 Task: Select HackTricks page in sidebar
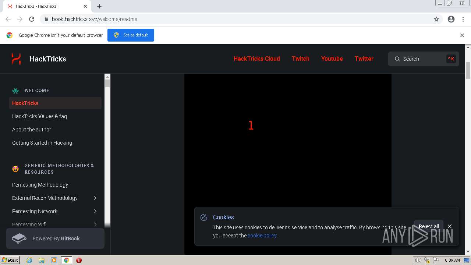click(x=55, y=103)
